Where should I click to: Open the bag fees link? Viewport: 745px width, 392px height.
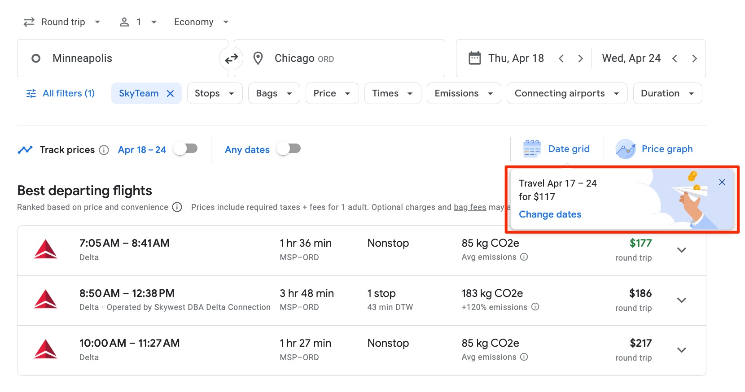[470, 207]
